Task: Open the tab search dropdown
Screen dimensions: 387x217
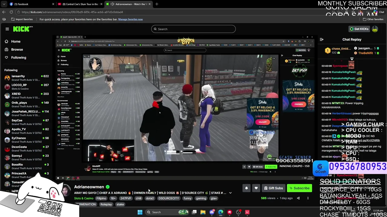Action: coord(4,4)
